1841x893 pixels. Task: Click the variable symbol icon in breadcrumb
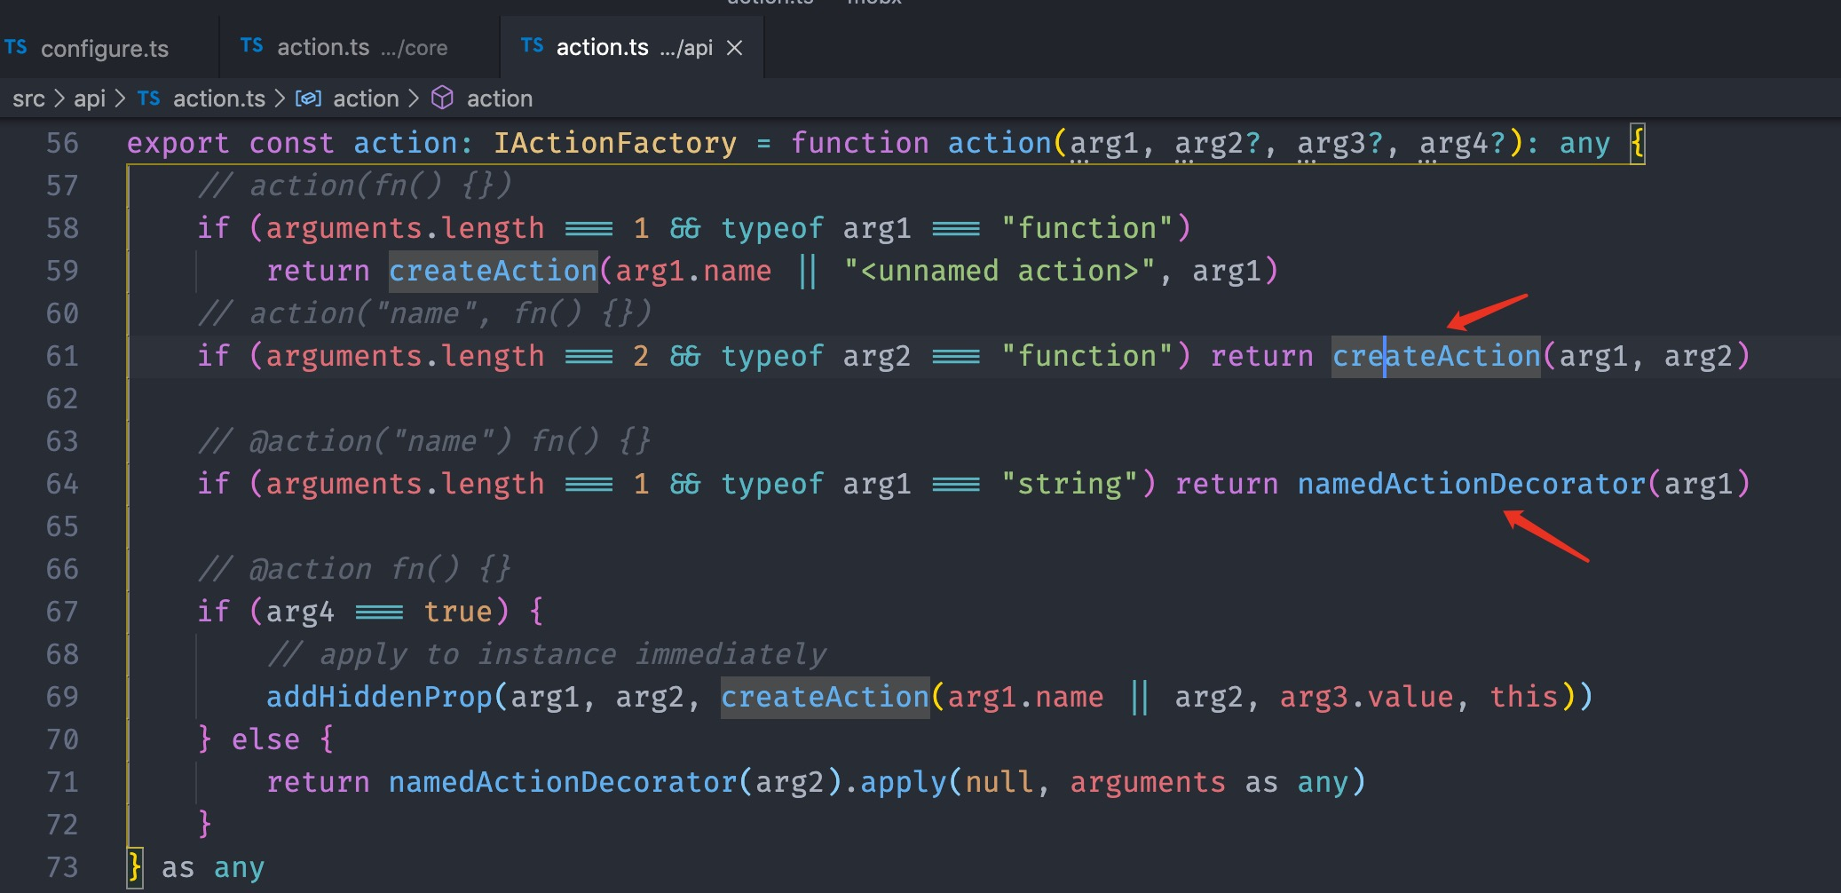point(308,99)
